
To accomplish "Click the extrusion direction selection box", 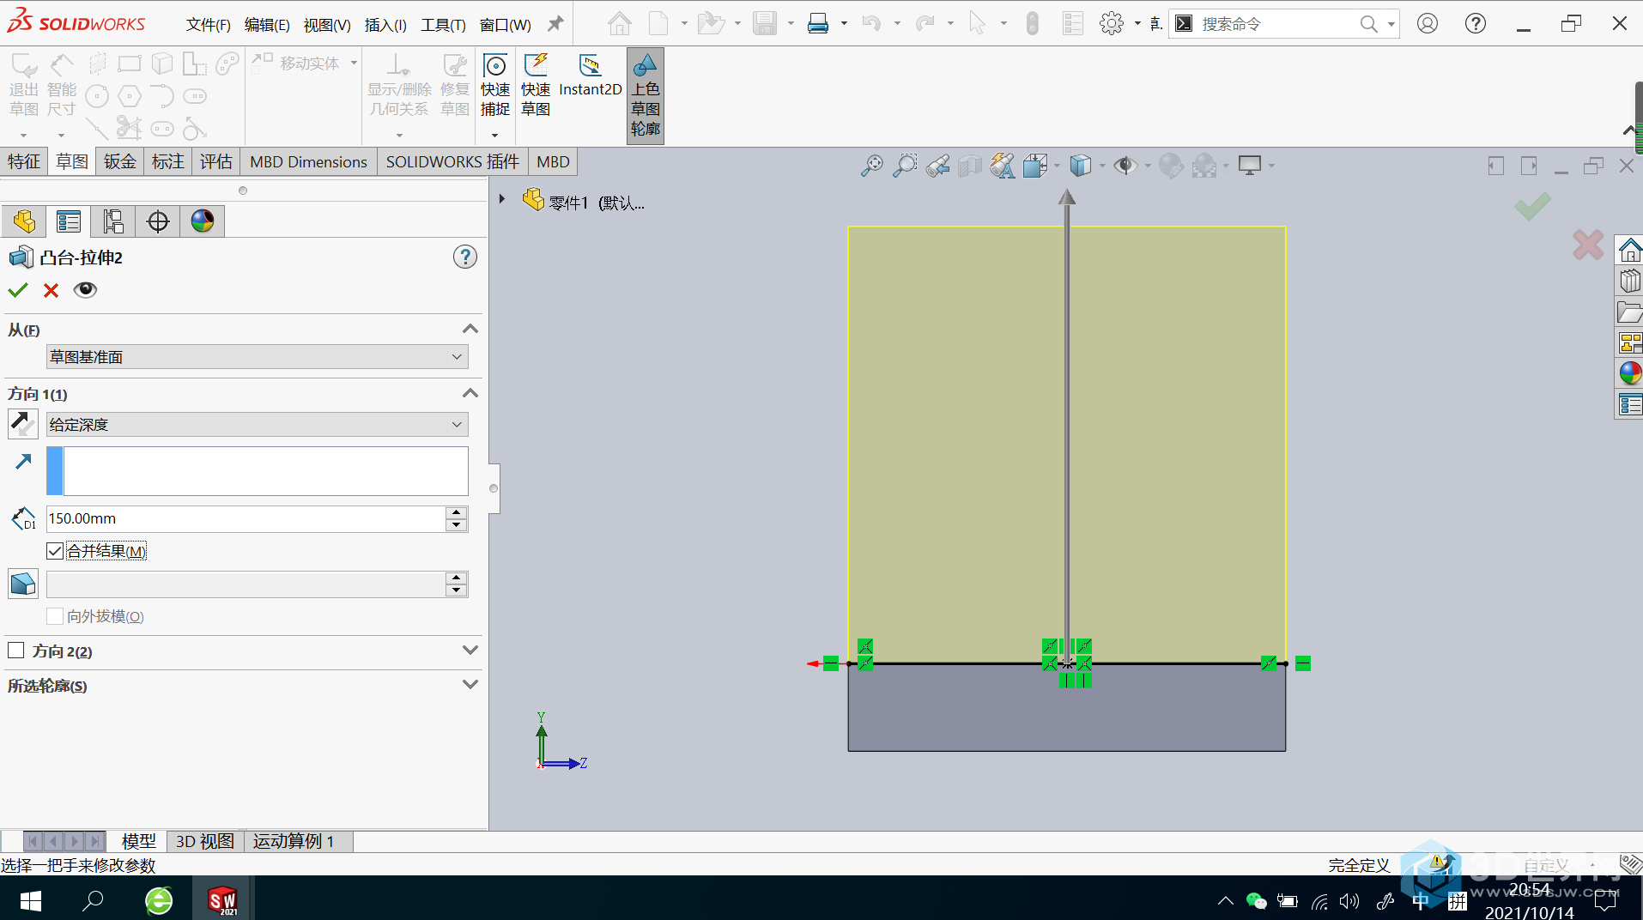I will pyautogui.click(x=257, y=470).
